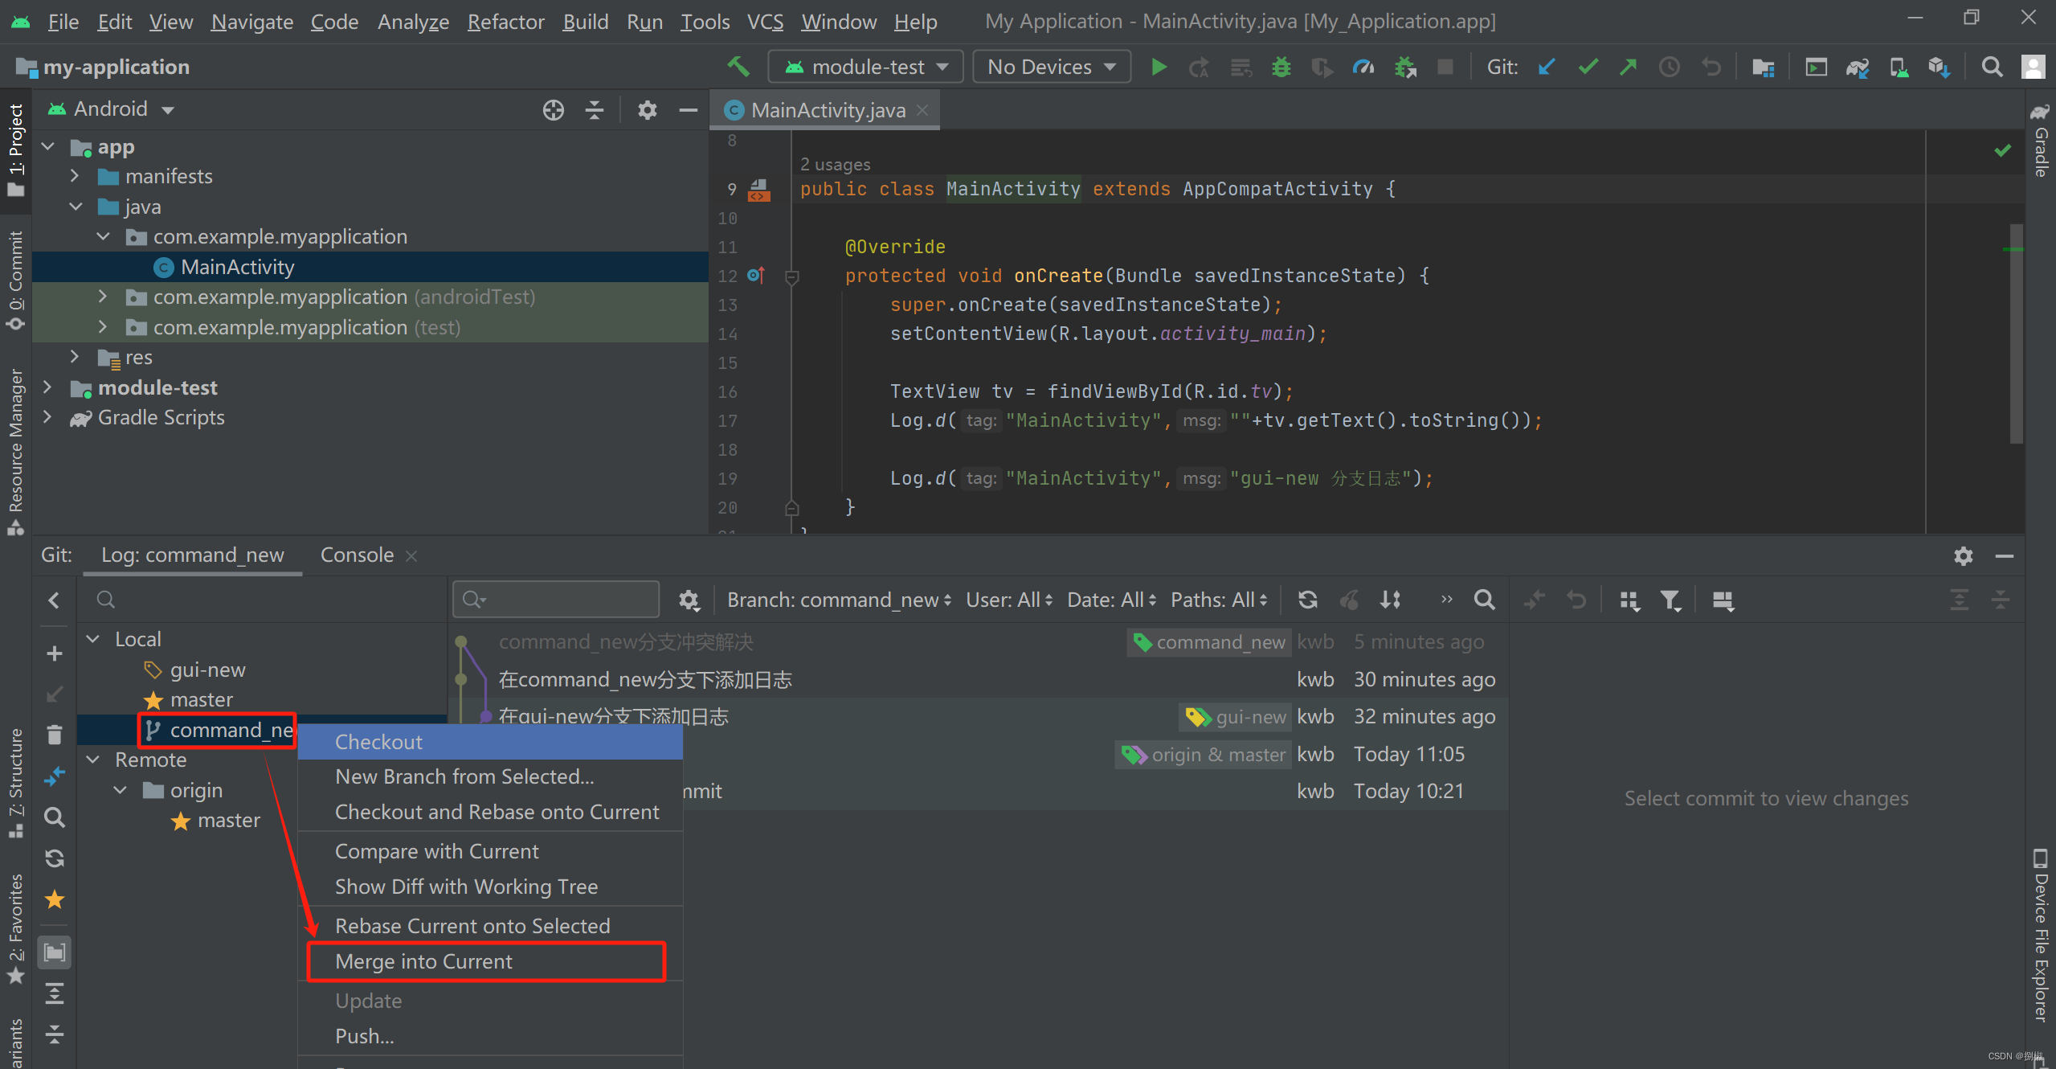Run the app using the green play icon
The image size is (2056, 1069).
pos(1158,66)
